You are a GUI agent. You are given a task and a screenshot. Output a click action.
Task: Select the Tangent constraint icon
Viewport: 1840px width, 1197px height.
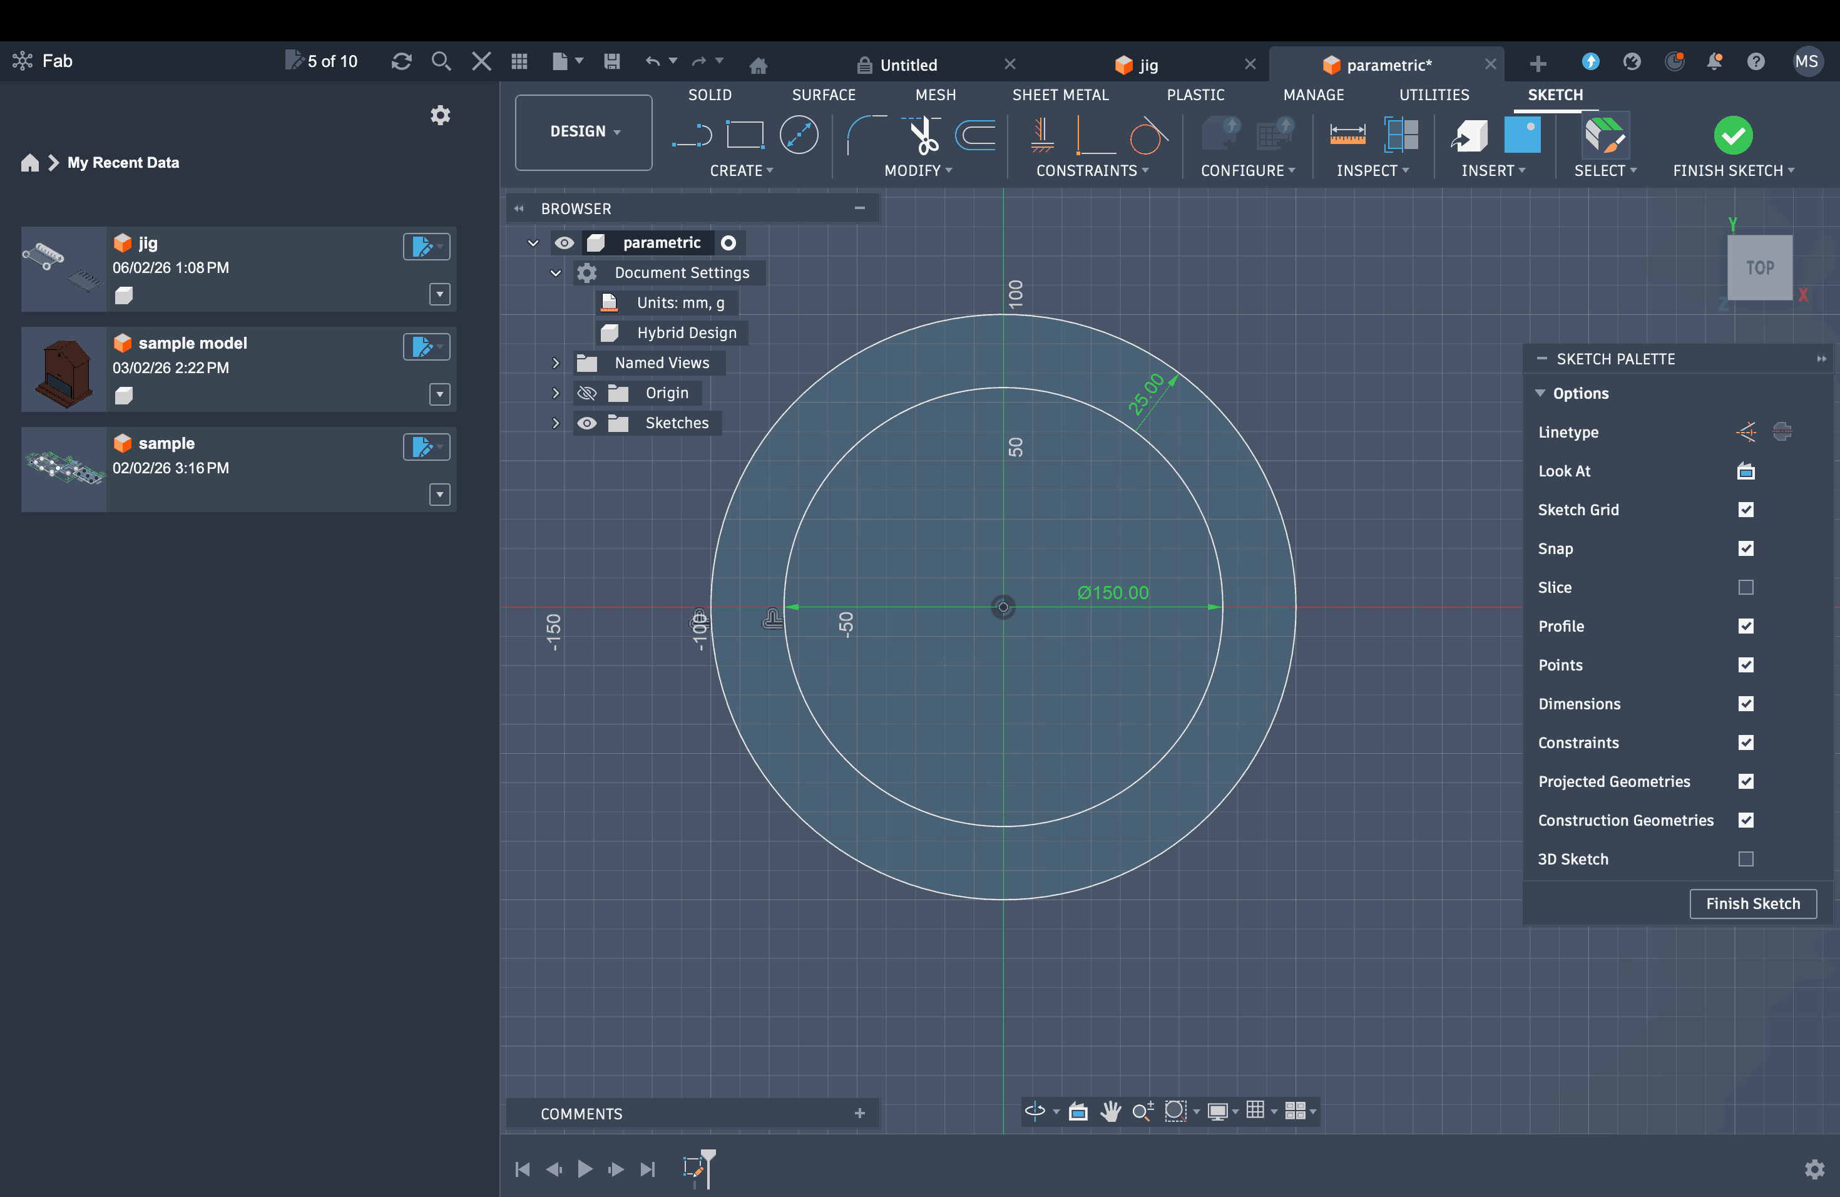[x=1147, y=135]
